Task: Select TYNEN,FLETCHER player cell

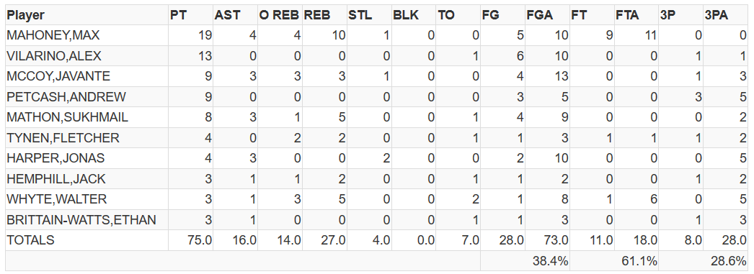Action: point(63,138)
